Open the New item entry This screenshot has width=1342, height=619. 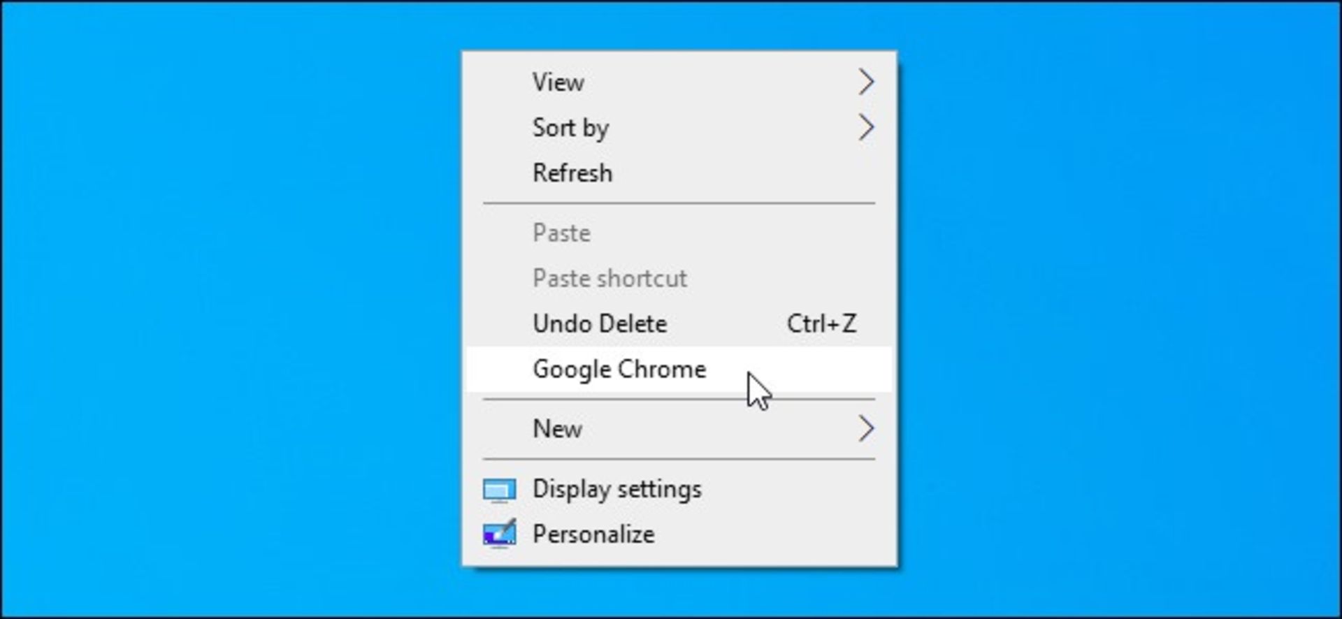point(679,429)
